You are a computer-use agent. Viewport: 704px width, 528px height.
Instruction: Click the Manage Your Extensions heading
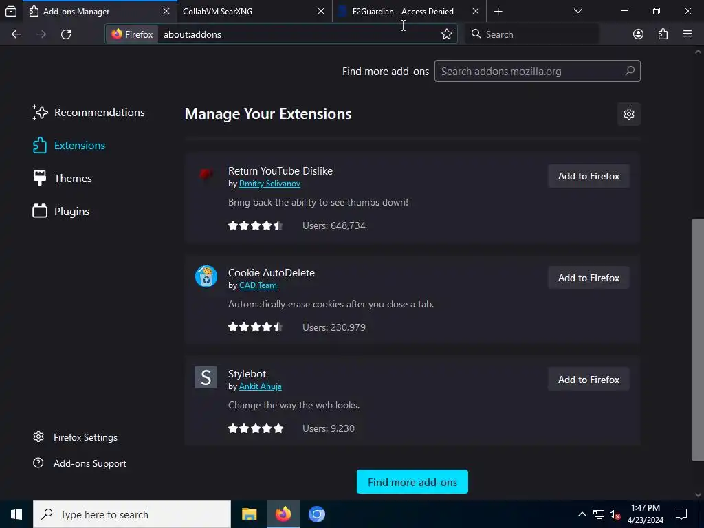(268, 114)
